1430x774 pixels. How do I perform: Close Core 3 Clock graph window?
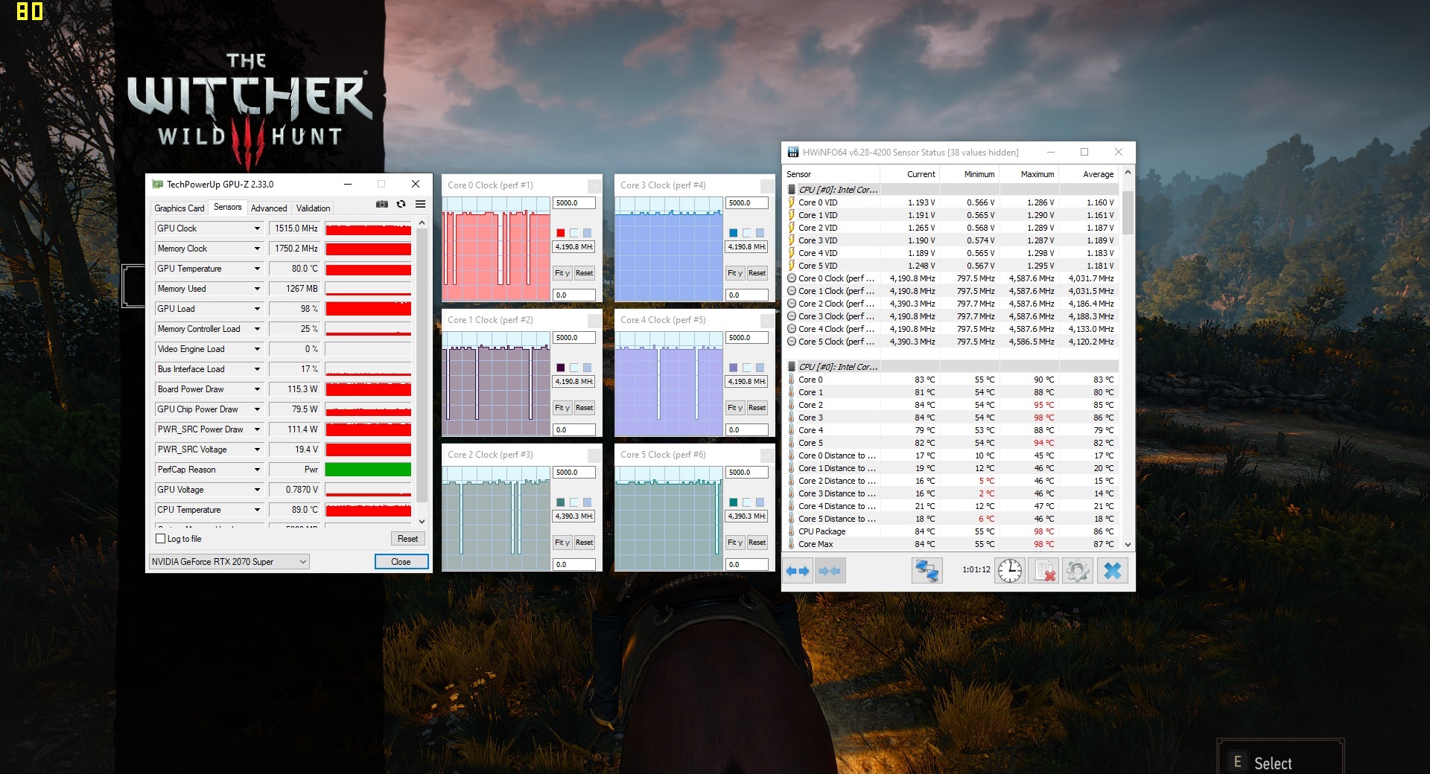[767, 185]
